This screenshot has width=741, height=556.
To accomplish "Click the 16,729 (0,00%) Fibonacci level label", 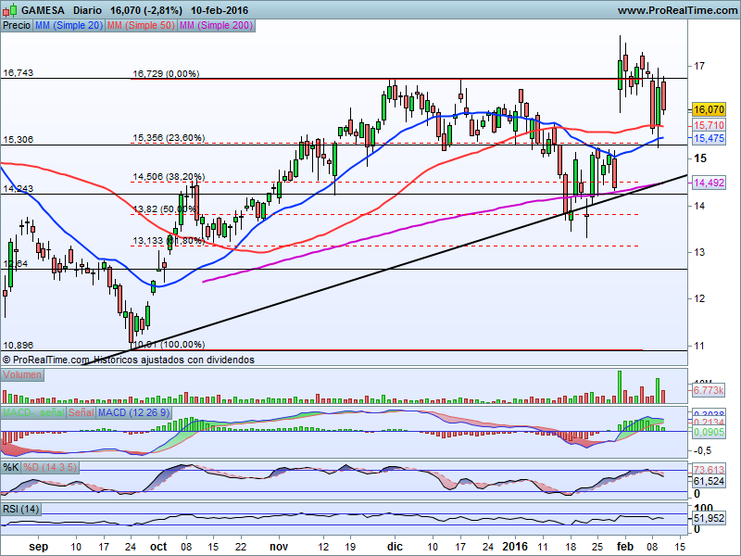I will click(166, 74).
